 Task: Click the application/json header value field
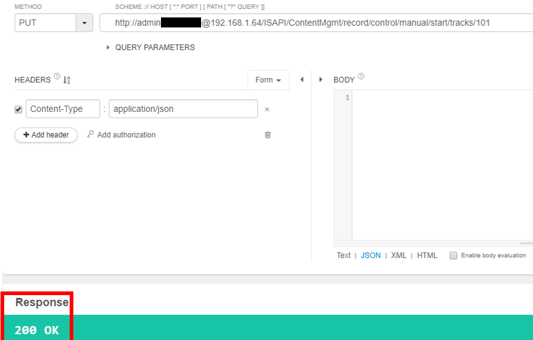(x=183, y=109)
